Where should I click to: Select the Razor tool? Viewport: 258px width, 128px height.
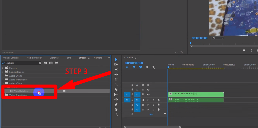click(116, 89)
